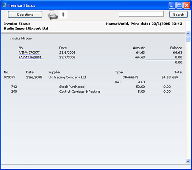
Task: Open the P/INV:970077 invoice link
Action: point(29,53)
